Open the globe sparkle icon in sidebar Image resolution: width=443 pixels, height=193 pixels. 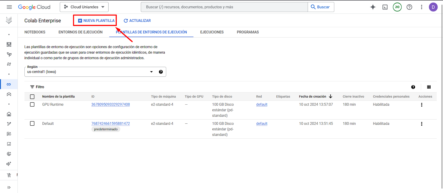click(x=9, y=154)
